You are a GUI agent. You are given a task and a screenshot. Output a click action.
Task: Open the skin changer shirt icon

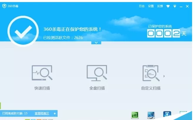point(168,6)
